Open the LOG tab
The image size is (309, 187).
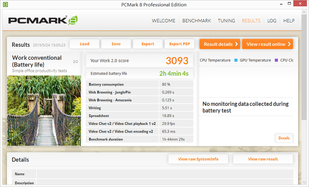tap(272, 21)
